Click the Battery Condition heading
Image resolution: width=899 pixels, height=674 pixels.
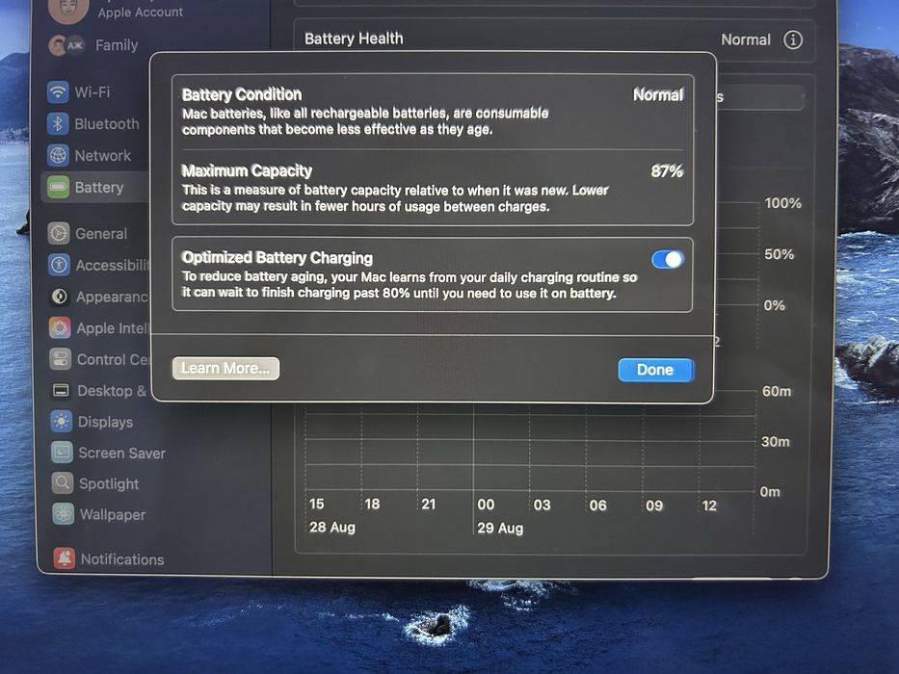(242, 94)
